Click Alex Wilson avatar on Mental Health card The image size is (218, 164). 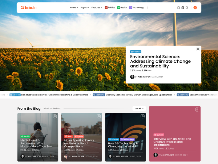coord(23,156)
